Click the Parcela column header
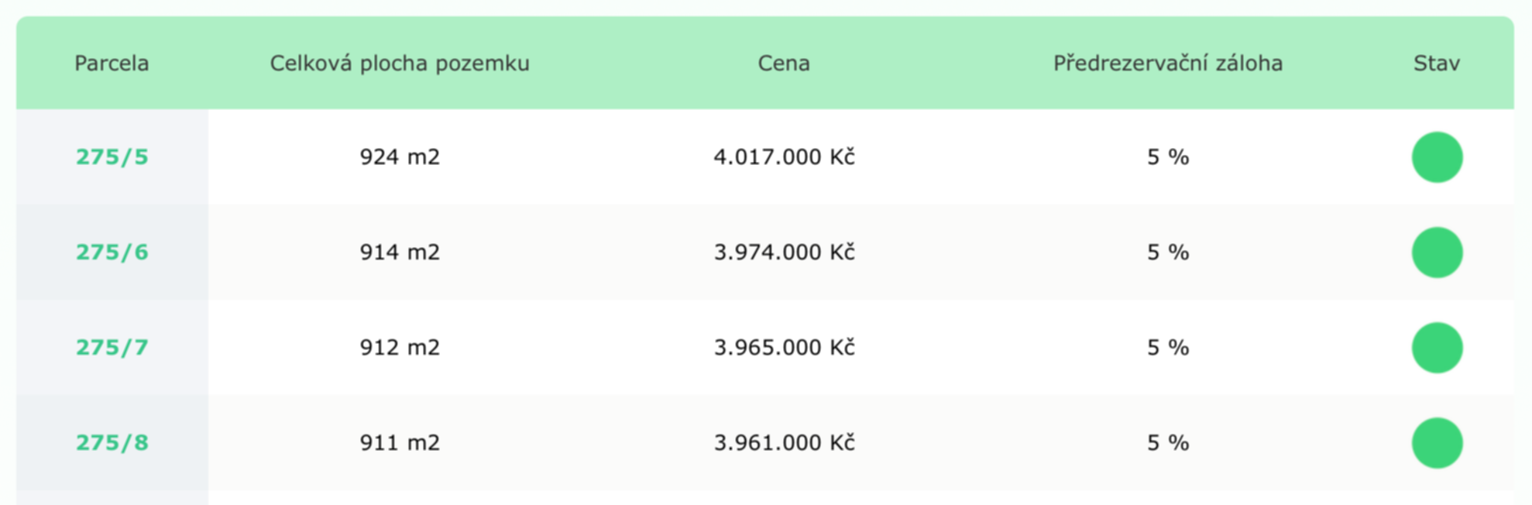 pos(112,64)
